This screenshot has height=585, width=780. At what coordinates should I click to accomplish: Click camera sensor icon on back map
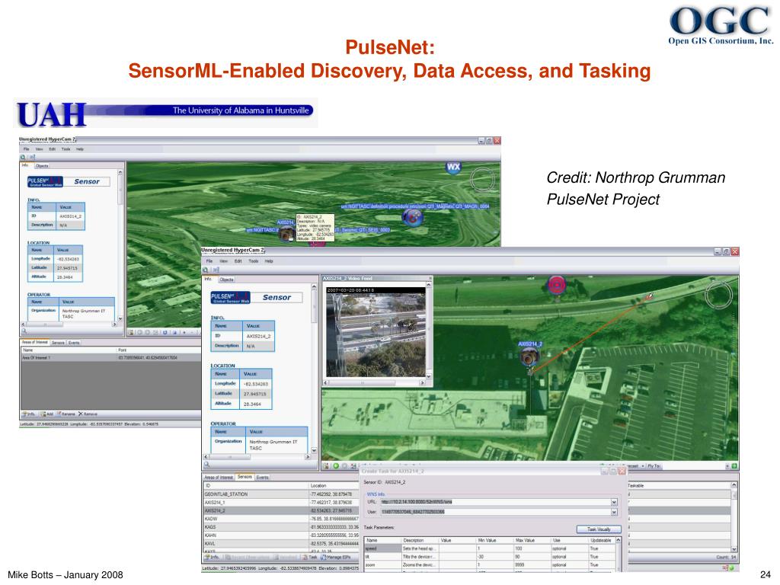[x=286, y=233]
